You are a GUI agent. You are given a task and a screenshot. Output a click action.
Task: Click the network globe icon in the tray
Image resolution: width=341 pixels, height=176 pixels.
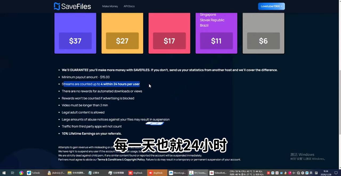tap(298, 173)
